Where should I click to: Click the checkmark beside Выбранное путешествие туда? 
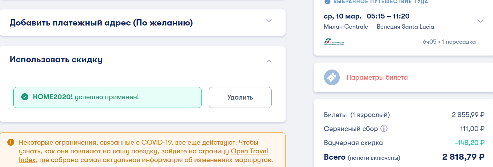pyautogui.click(x=327, y=2)
